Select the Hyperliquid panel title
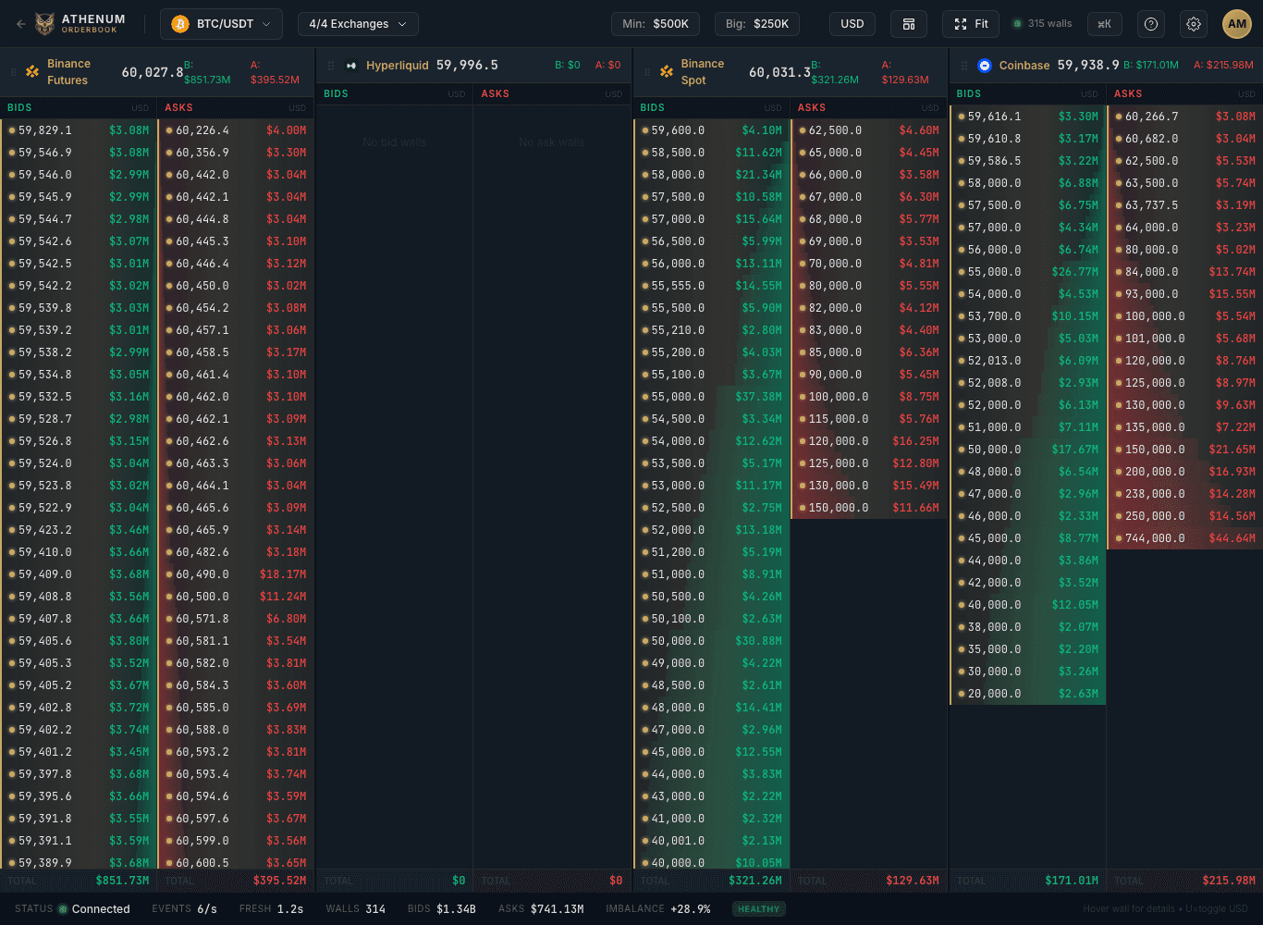The image size is (1263, 925). [398, 66]
